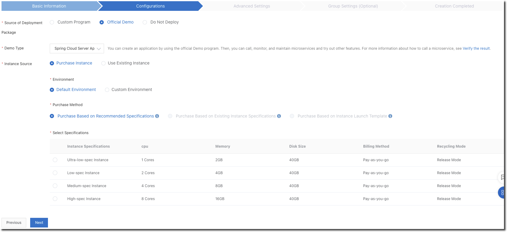Pick the Medium-spec Instance row radio
The image size is (507, 232).
pos(55,186)
